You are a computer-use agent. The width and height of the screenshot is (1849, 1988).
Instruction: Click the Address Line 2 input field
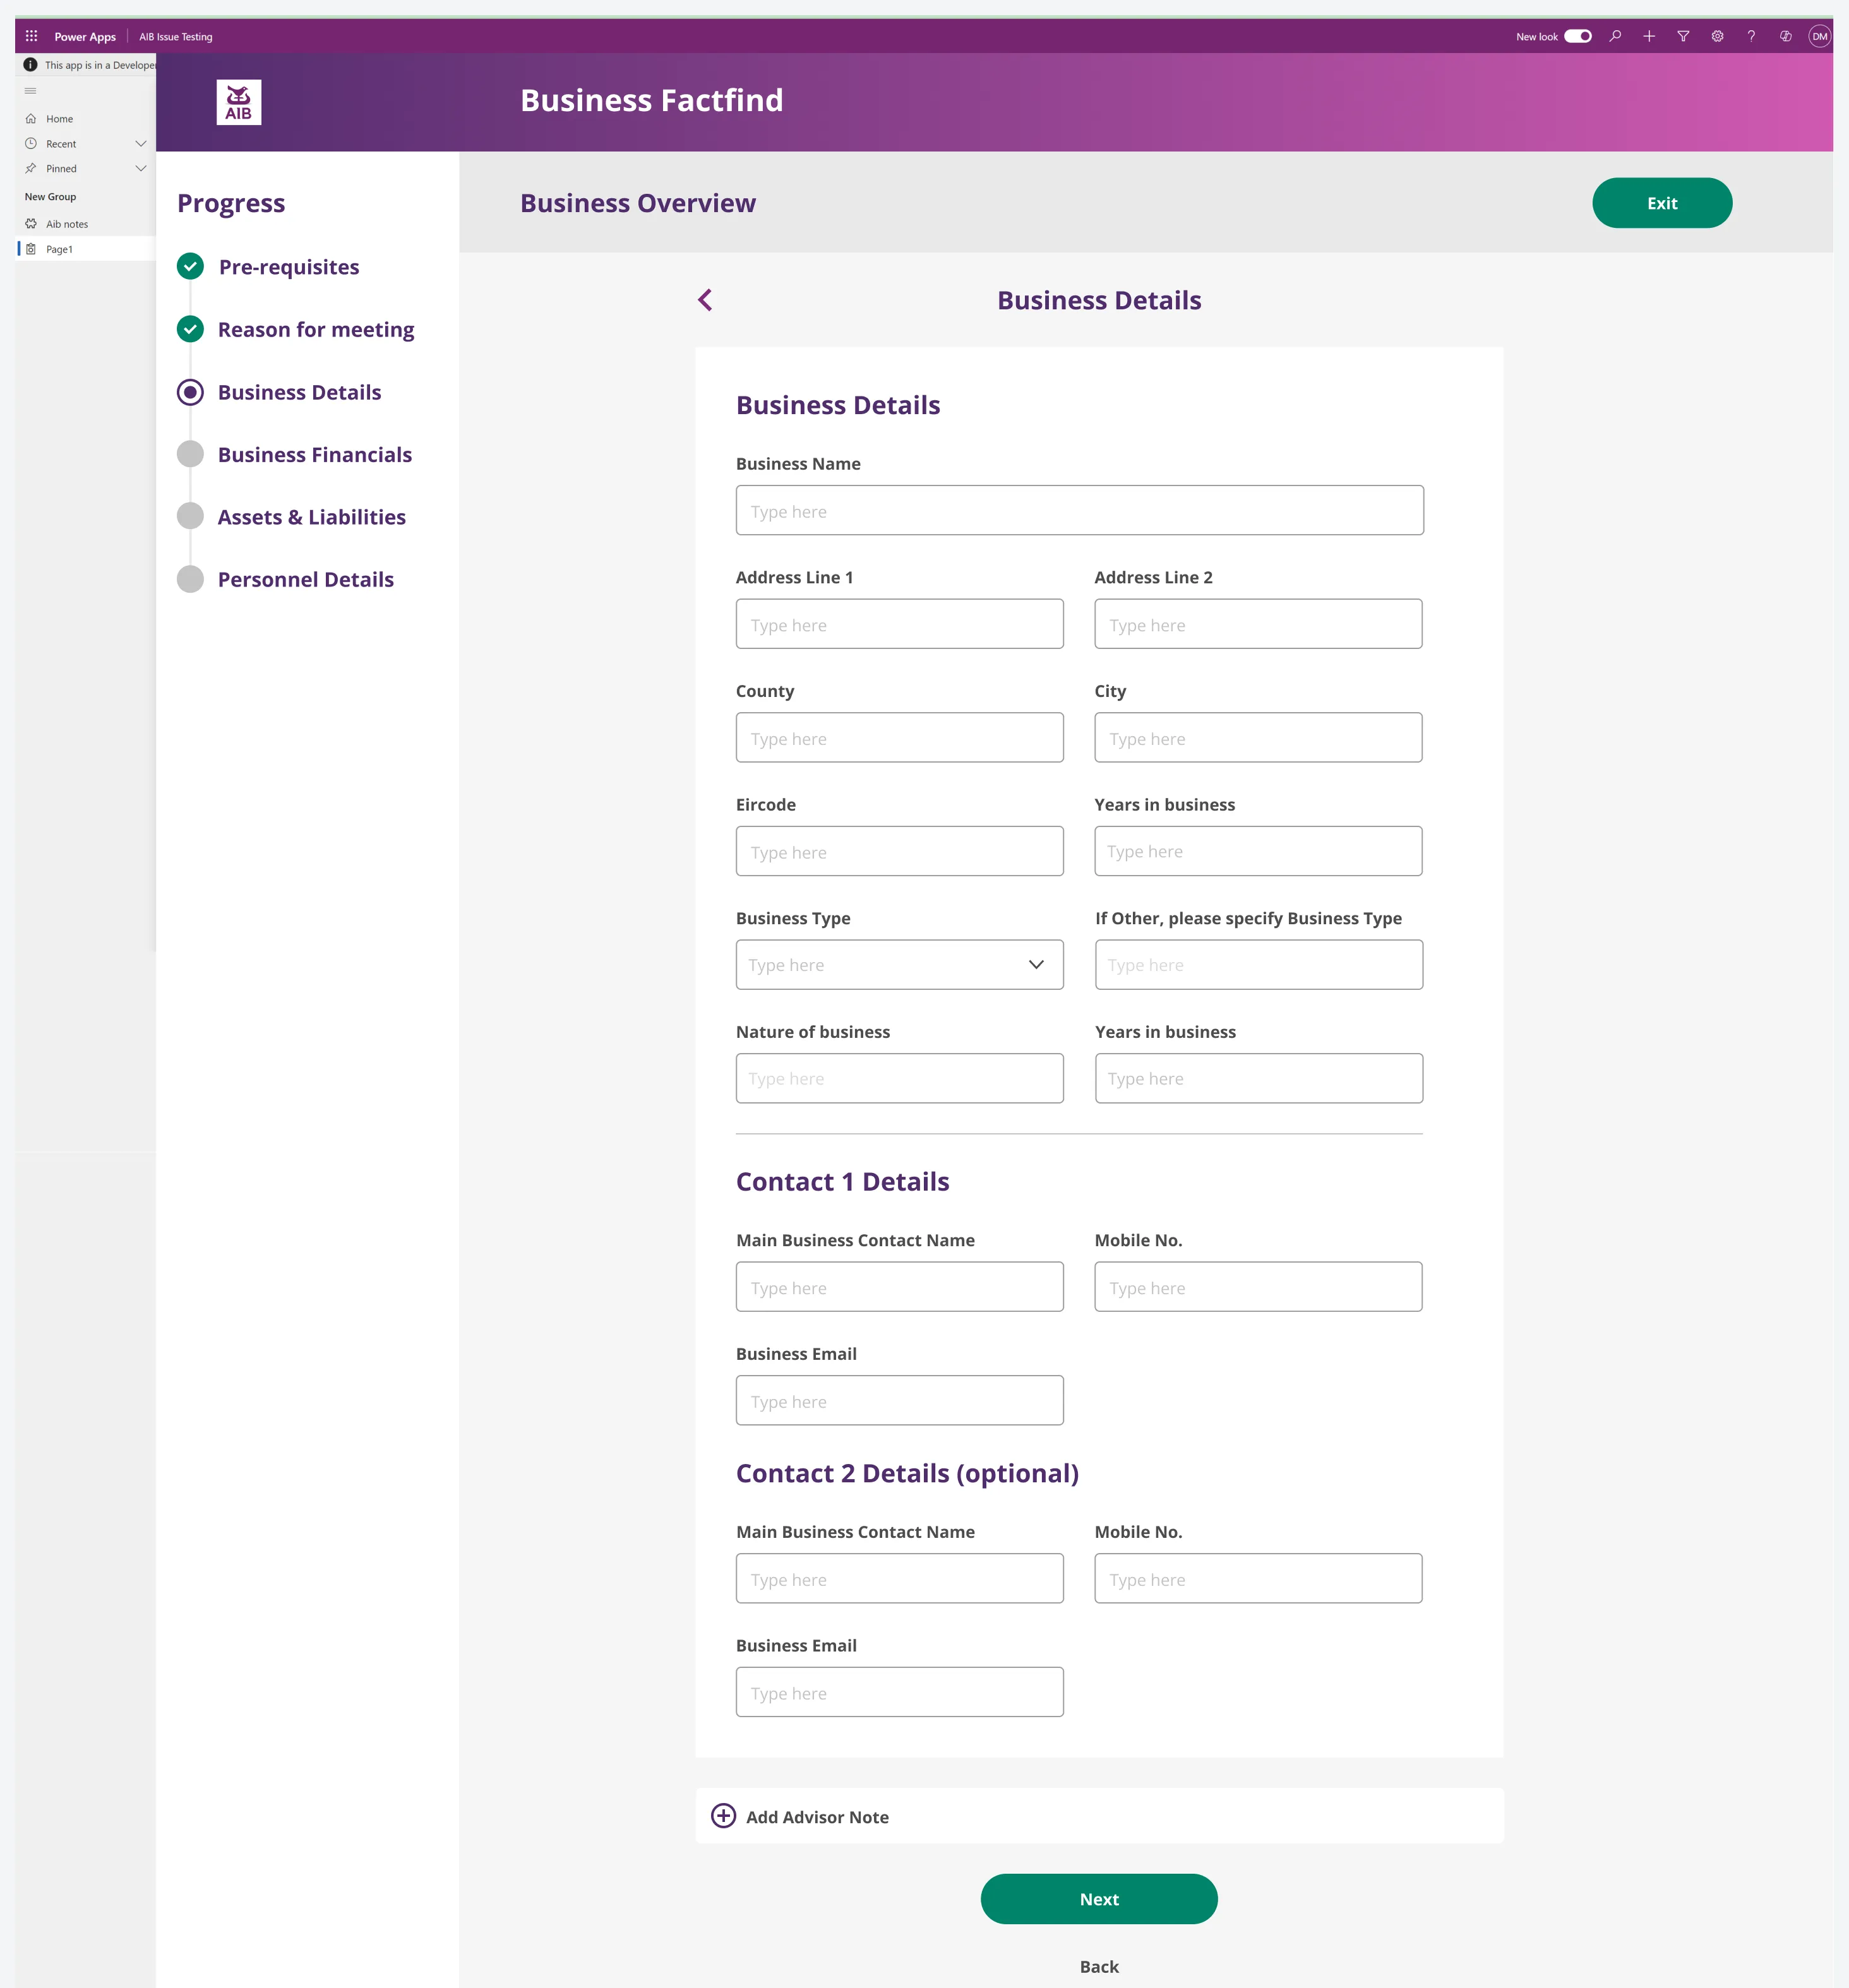pos(1258,624)
